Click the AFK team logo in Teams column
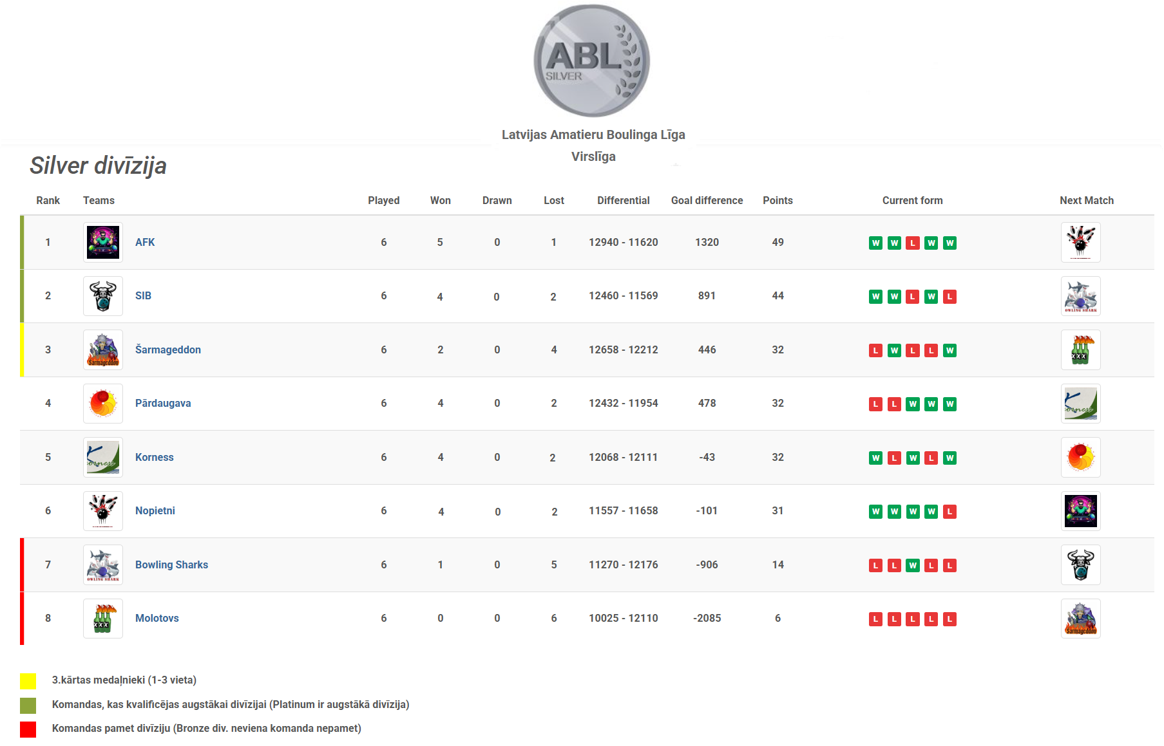The image size is (1164, 746). pos(103,242)
